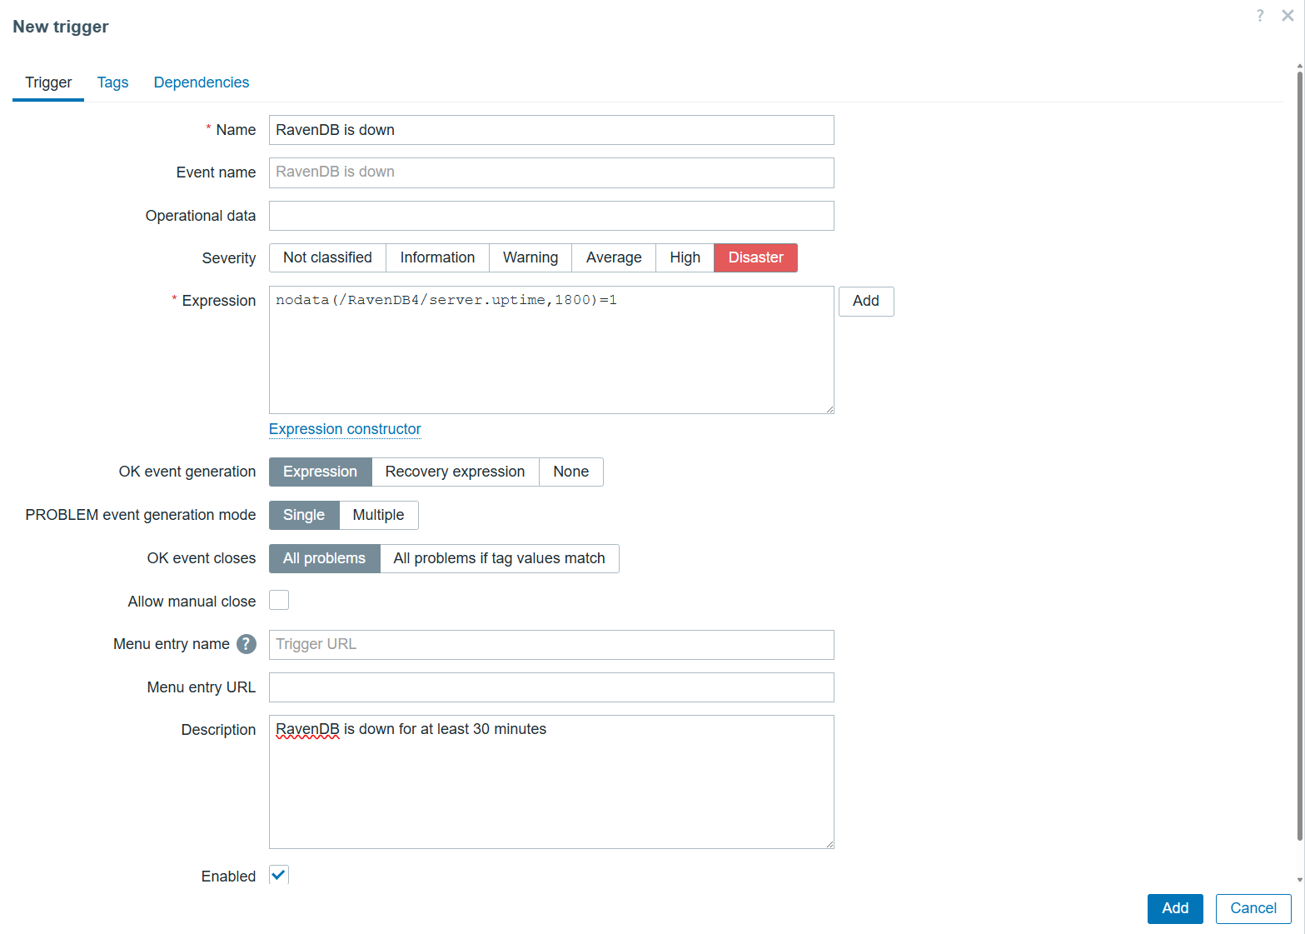Uncheck the Enabled checkbox
1305x934 pixels.
[279, 875]
